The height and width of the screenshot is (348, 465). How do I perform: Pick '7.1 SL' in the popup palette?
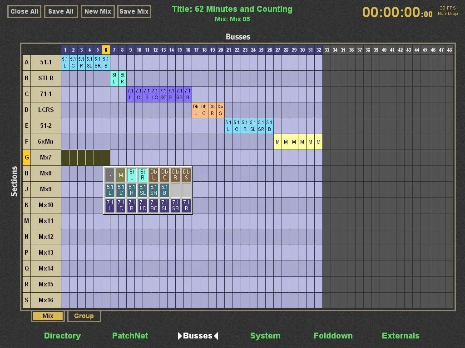pyautogui.click(x=164, y=206)
